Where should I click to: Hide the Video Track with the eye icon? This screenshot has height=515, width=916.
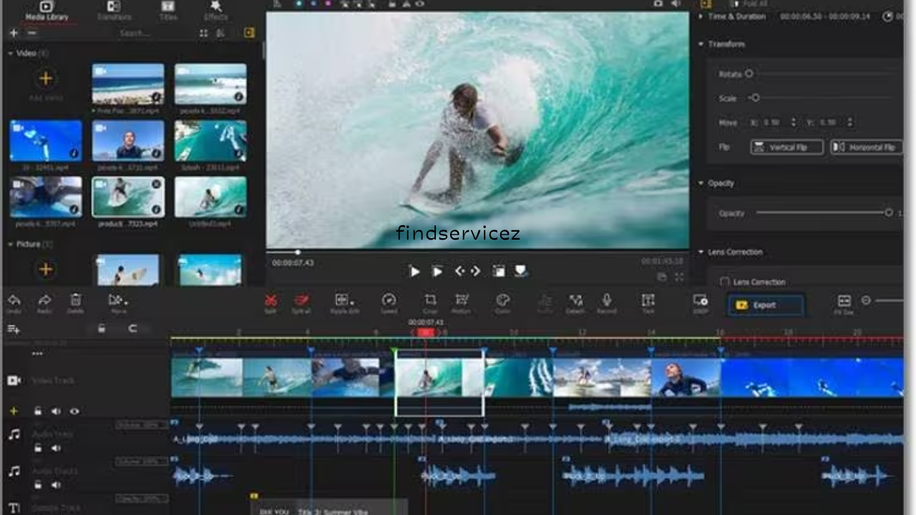coord(74,411)
